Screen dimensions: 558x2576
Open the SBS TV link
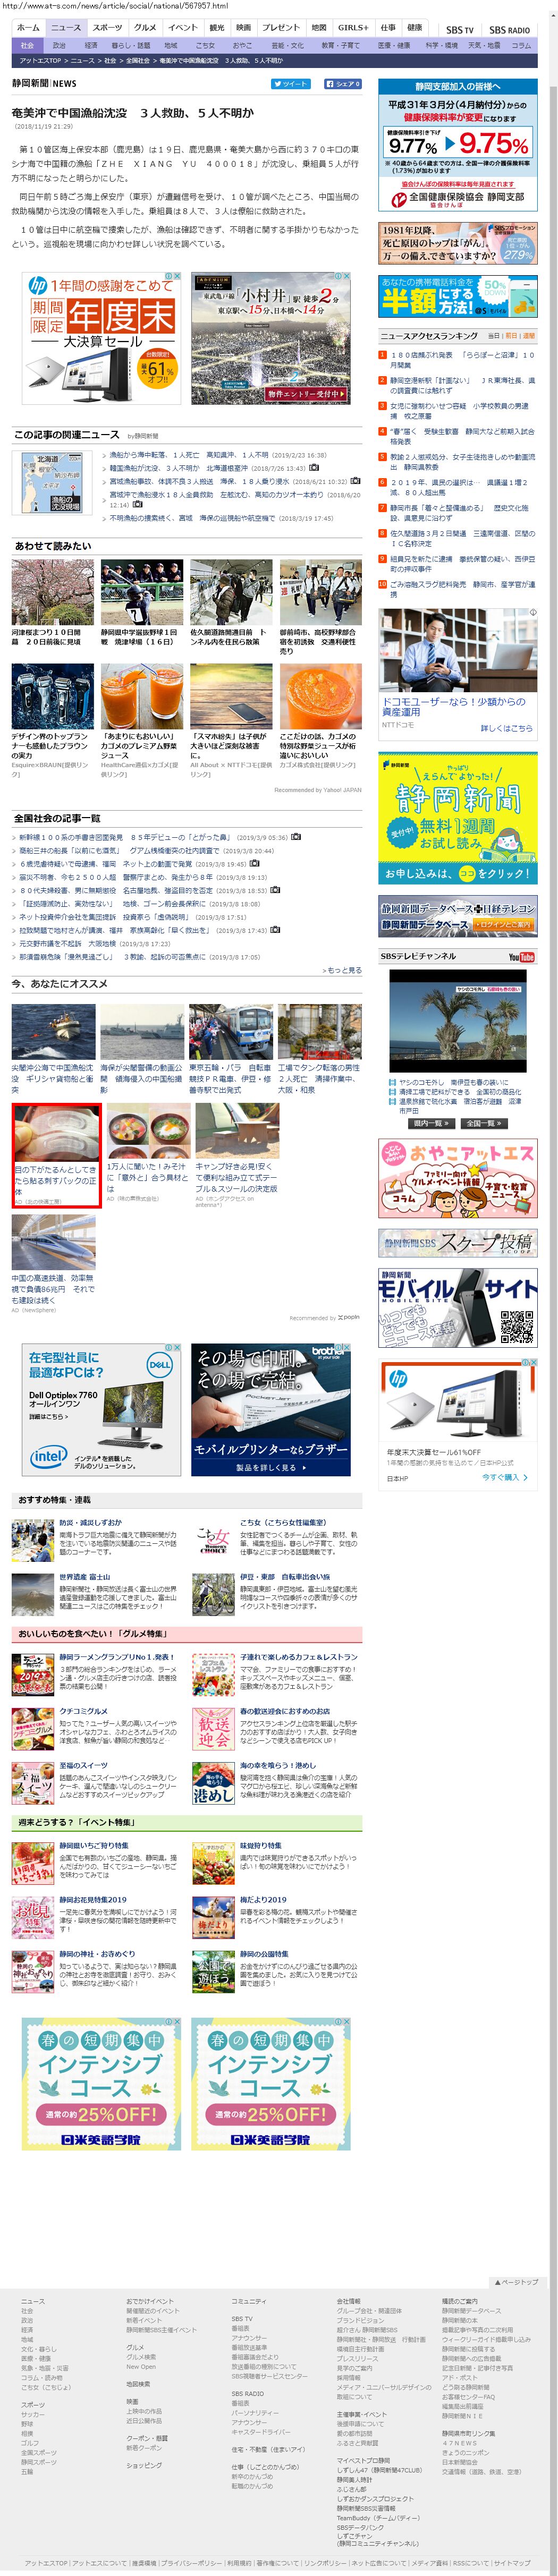pyautogui.click(x=460, y=30)
